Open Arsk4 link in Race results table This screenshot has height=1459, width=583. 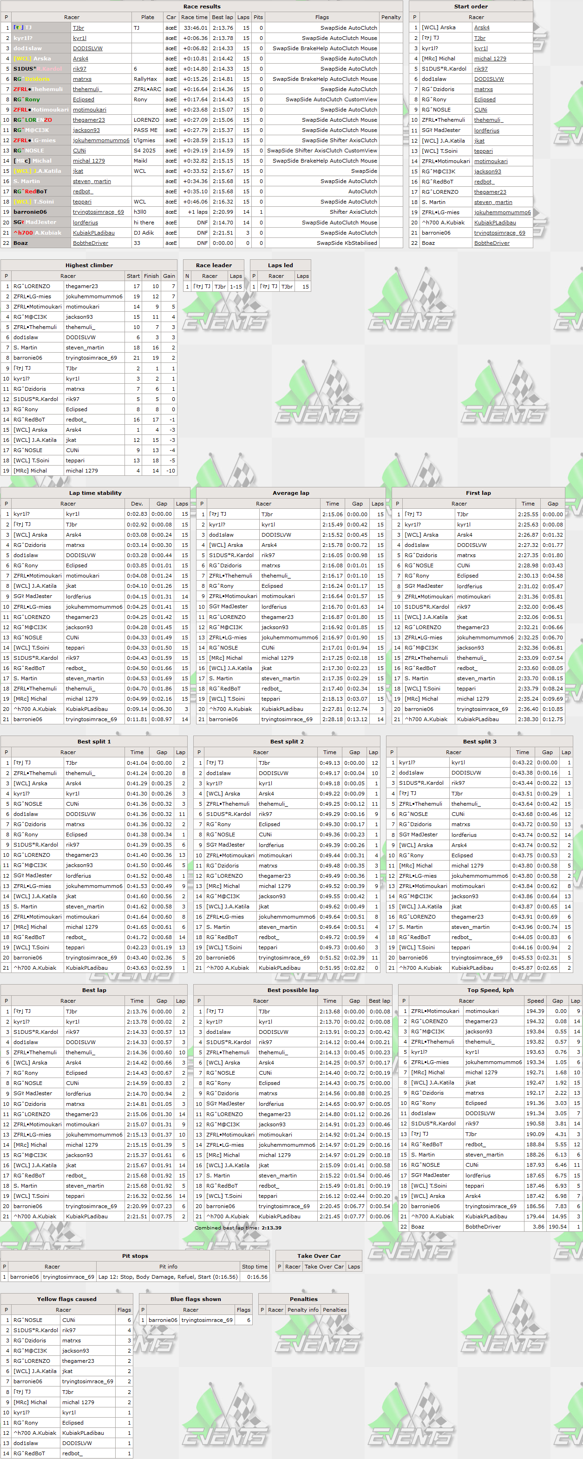point(80,59)
